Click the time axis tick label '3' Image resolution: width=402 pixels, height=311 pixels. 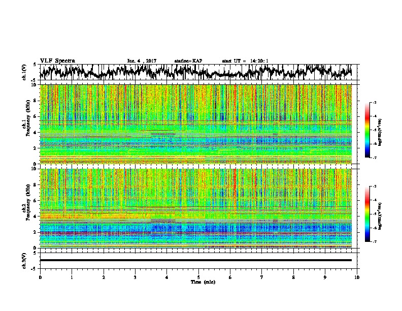click(x=135, y=277)
